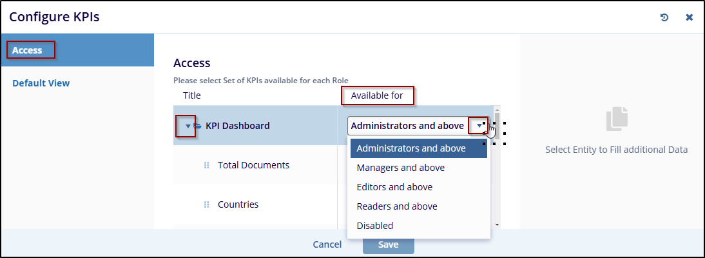Set the availability to Disabled
Viewport: 705px width, 258px height.
[375, 226]
